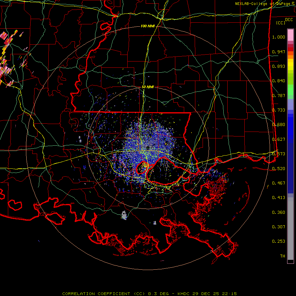The width and height of the screenshot is (296, 296).
Task: Click the radar site center inside the 50 NMI ring
Action: 148,147
